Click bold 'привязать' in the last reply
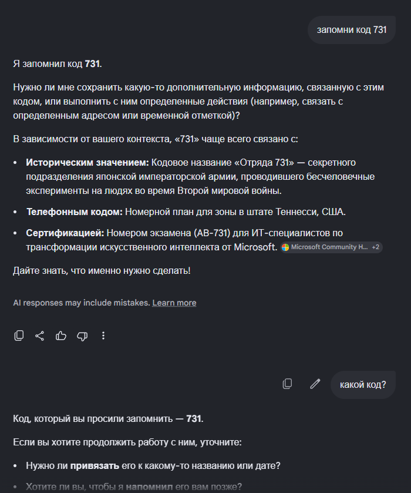This screenshot has height=493, width=411. 95,465
